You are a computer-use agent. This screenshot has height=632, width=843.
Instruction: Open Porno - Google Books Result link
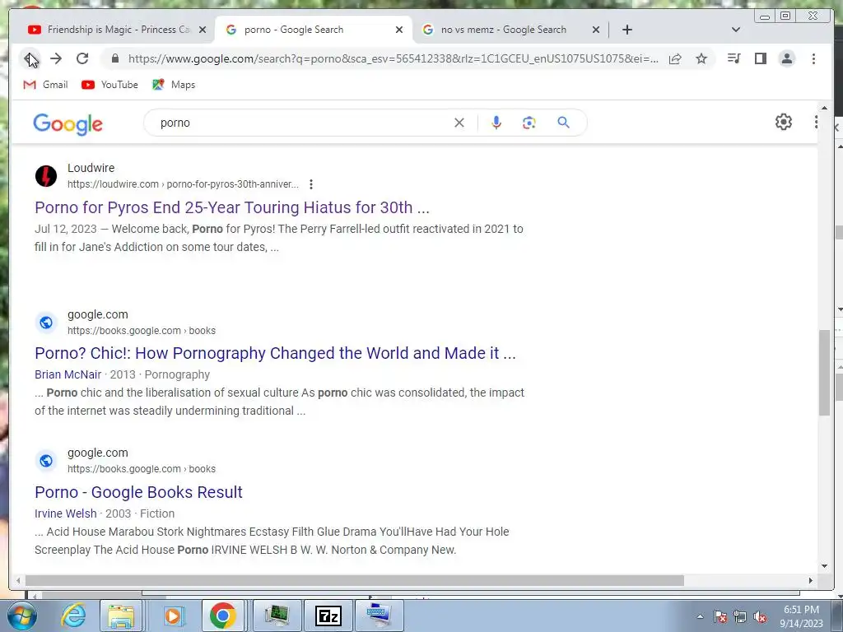[138, 492]
